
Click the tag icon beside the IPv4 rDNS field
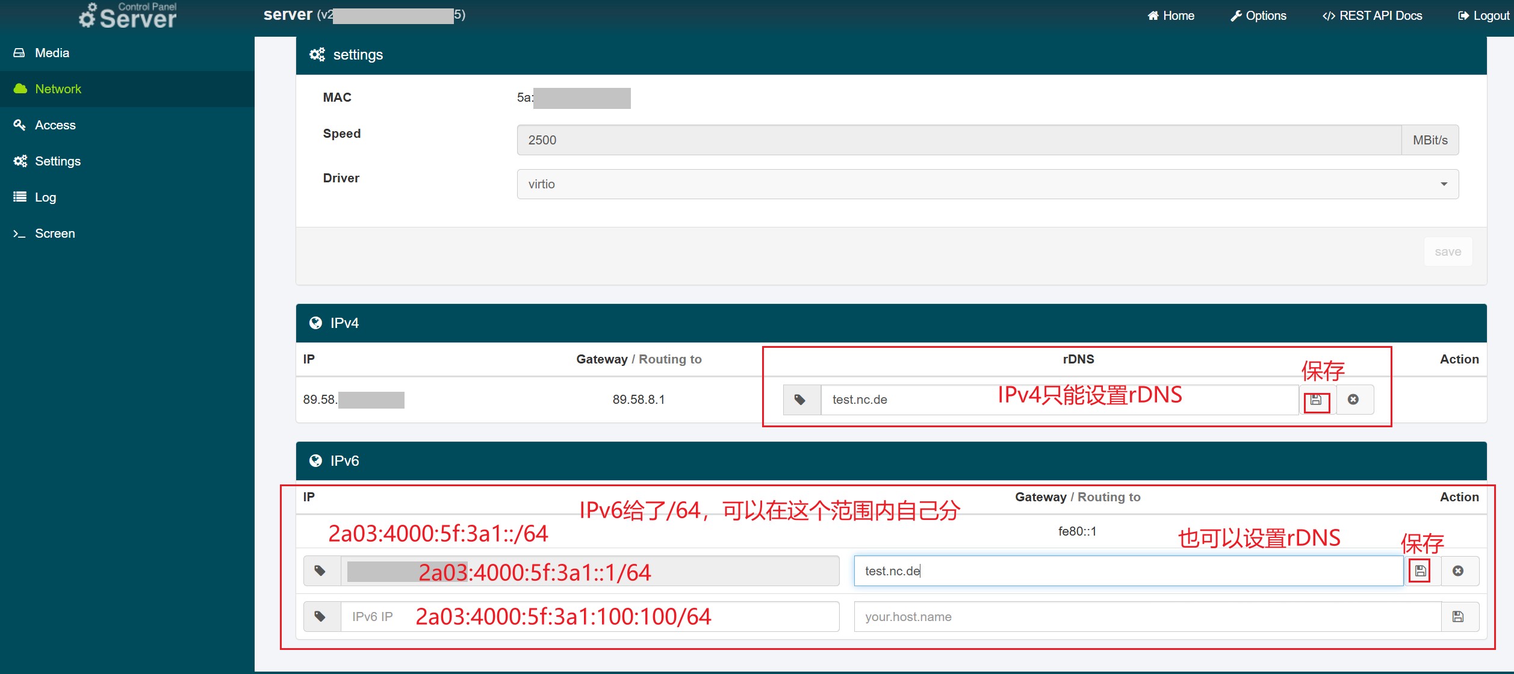click(x=801, y=400)
